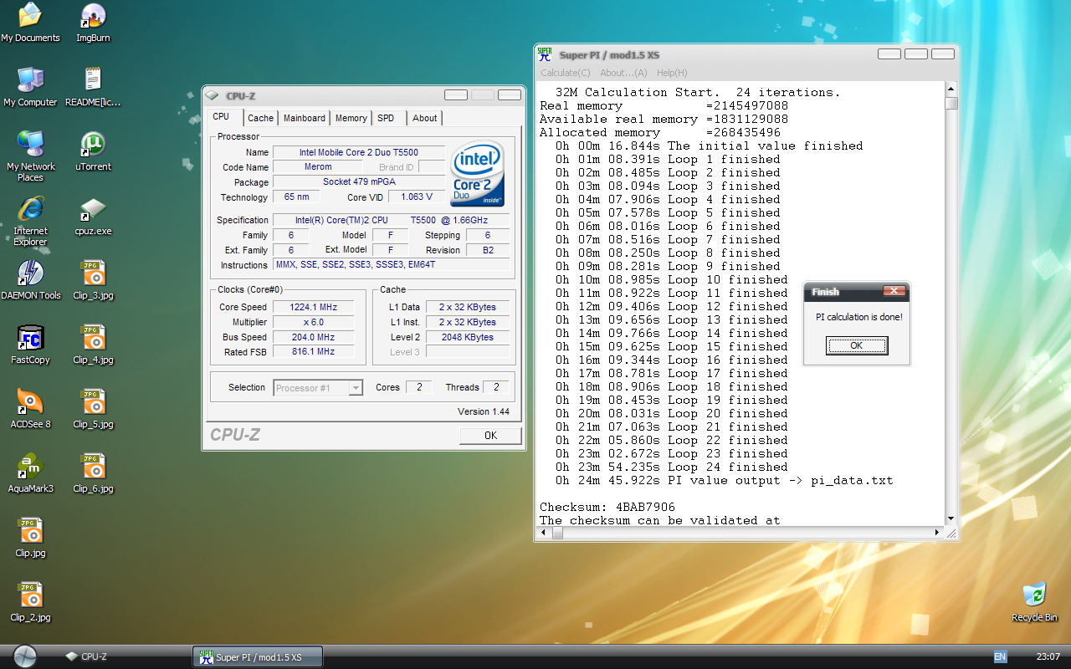The width and height of the screenshot is (1071, 669).
Task: Click the Loop 24 finished line
Action: 672,467
